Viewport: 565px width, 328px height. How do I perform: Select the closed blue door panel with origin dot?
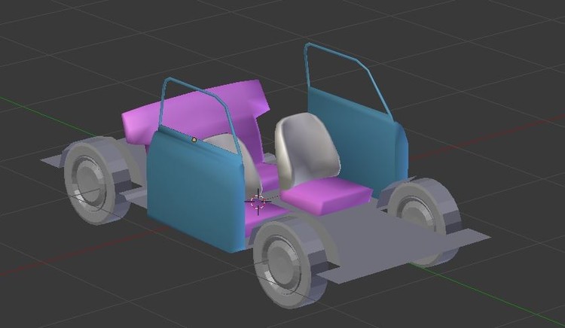click(194, 190)
